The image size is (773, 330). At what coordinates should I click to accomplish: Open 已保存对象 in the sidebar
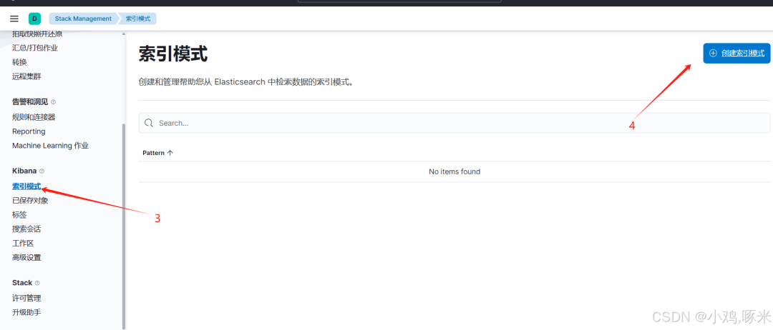pos(30,201)
